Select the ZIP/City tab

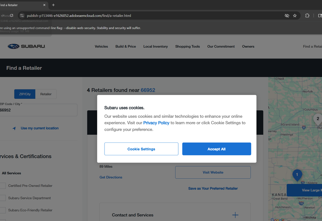25,94
